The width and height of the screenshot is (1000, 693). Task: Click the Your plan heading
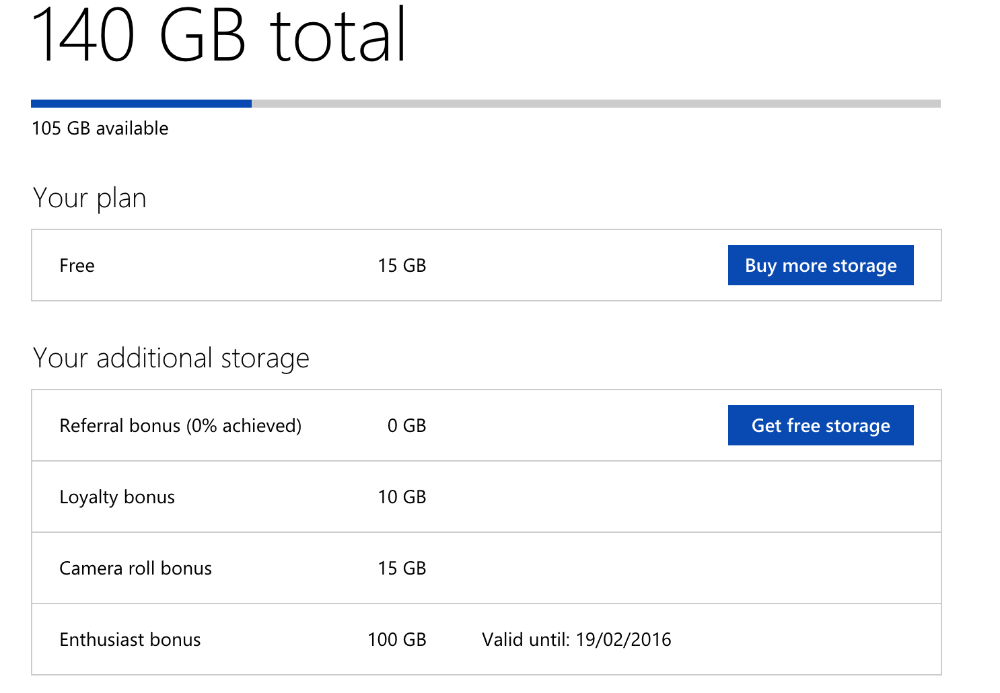point(90,198)
